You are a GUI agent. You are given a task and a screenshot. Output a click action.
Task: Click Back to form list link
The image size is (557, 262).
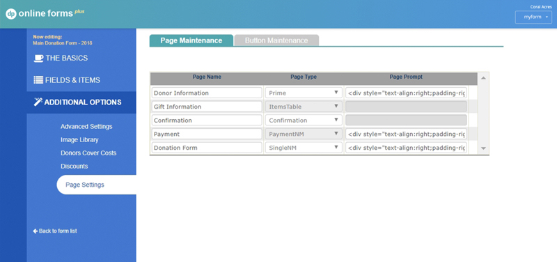[55, 231]
